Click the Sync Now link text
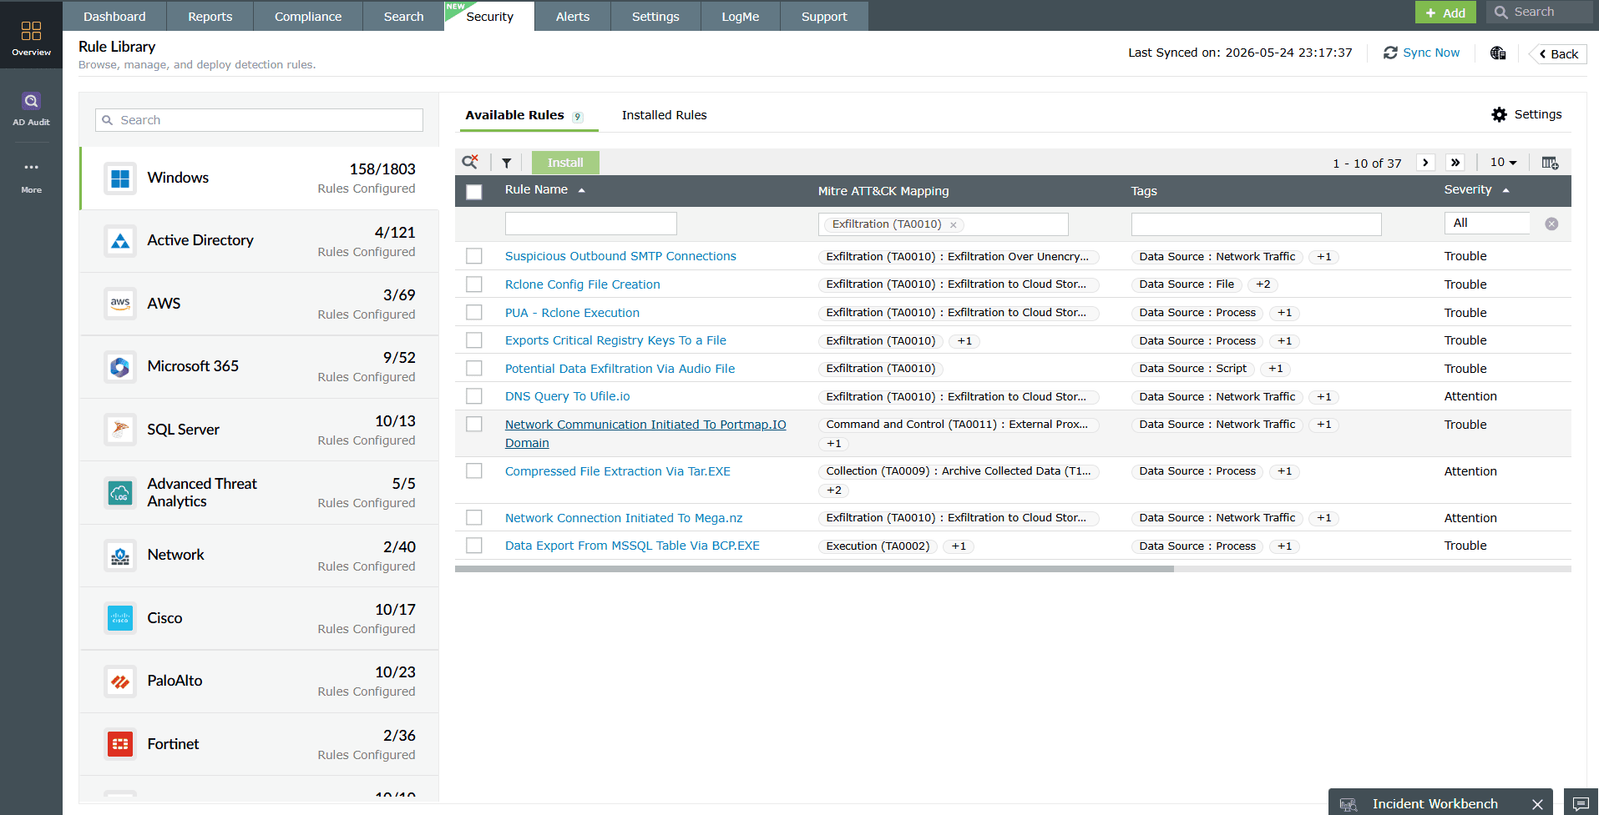This screenshot has height=815, width=1599. pos(1431,53)
